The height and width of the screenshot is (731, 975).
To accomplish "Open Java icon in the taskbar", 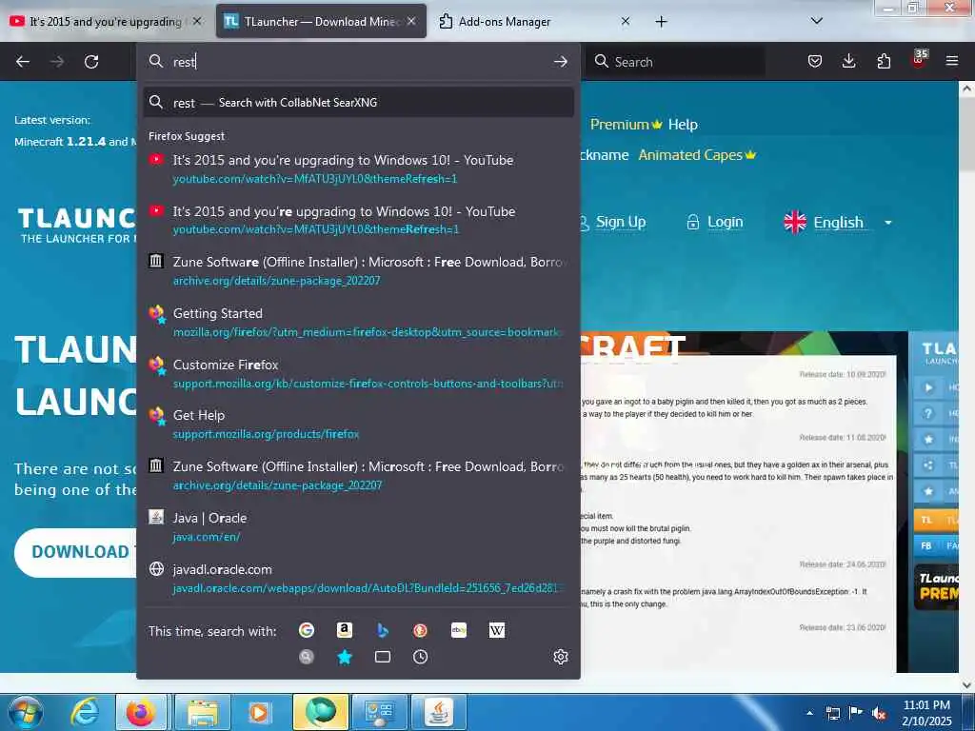I will point(439,712).
